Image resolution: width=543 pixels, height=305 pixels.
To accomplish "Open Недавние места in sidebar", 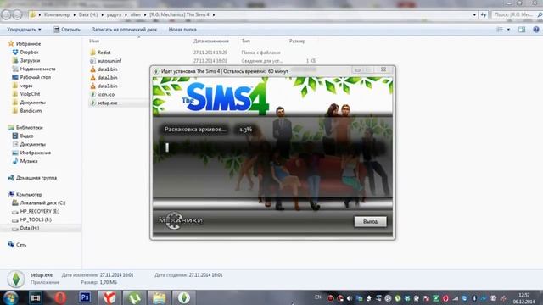I will click(x=37, y=69).
